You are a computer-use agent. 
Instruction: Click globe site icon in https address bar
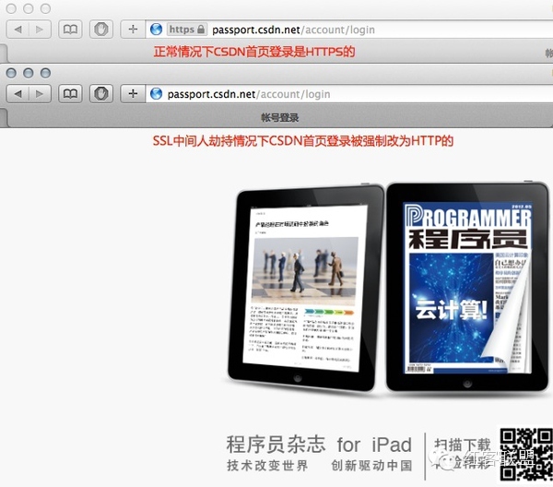[x=157, y=30]
